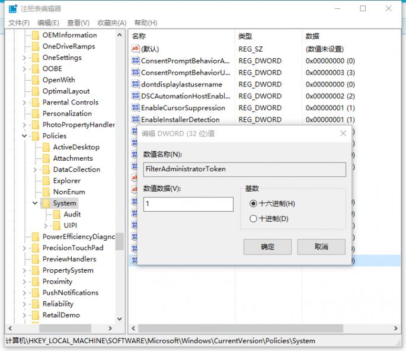Click the Attachments folder icon
This screenshot has width=406, height=351.
[x=46, y=158]
